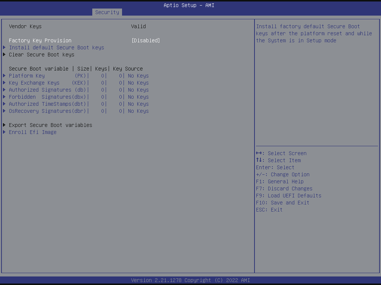Screen dimensions: 381x285
Task: Choose F7: Discard Changes
Action: click(284, 189)
